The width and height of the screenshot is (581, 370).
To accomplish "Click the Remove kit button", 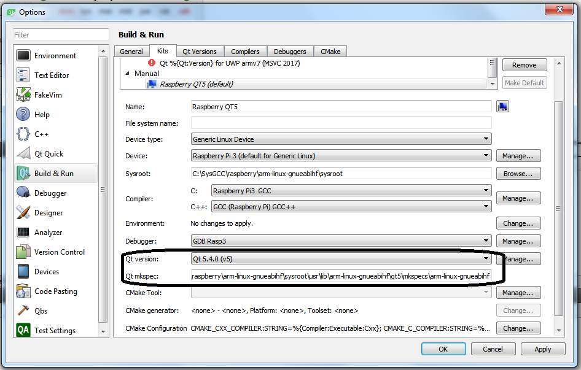I will point(524,65).
